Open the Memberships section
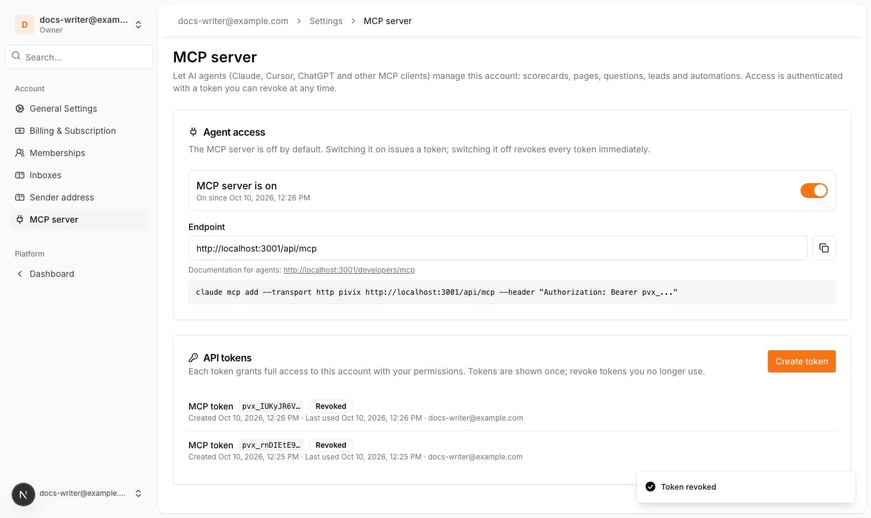 pyautogui.click(x=79, y=153)
